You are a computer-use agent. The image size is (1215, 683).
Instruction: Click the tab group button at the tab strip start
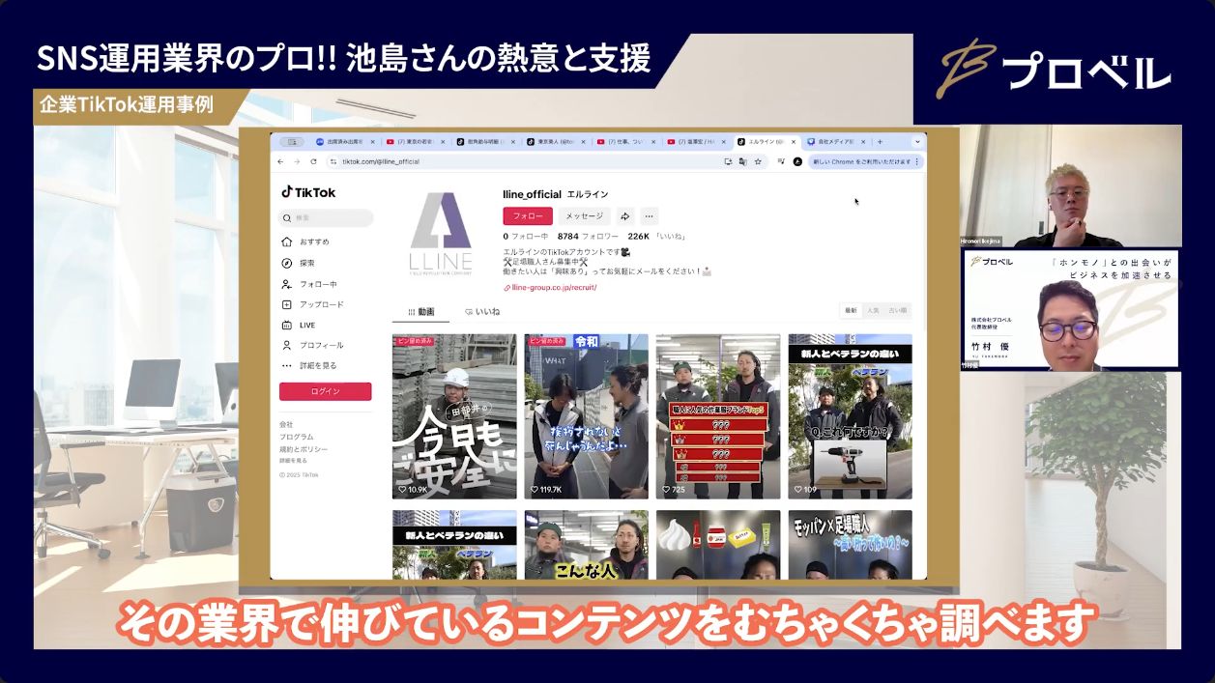coord(291,142)
